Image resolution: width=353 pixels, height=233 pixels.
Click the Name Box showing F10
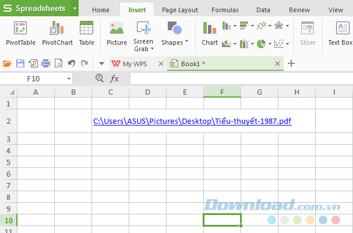coord(33,79)
